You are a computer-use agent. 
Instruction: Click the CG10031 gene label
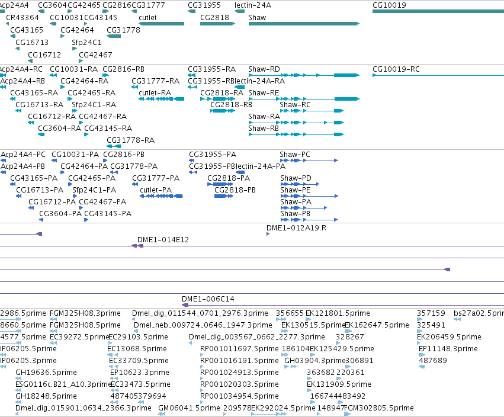click(66, 17)
